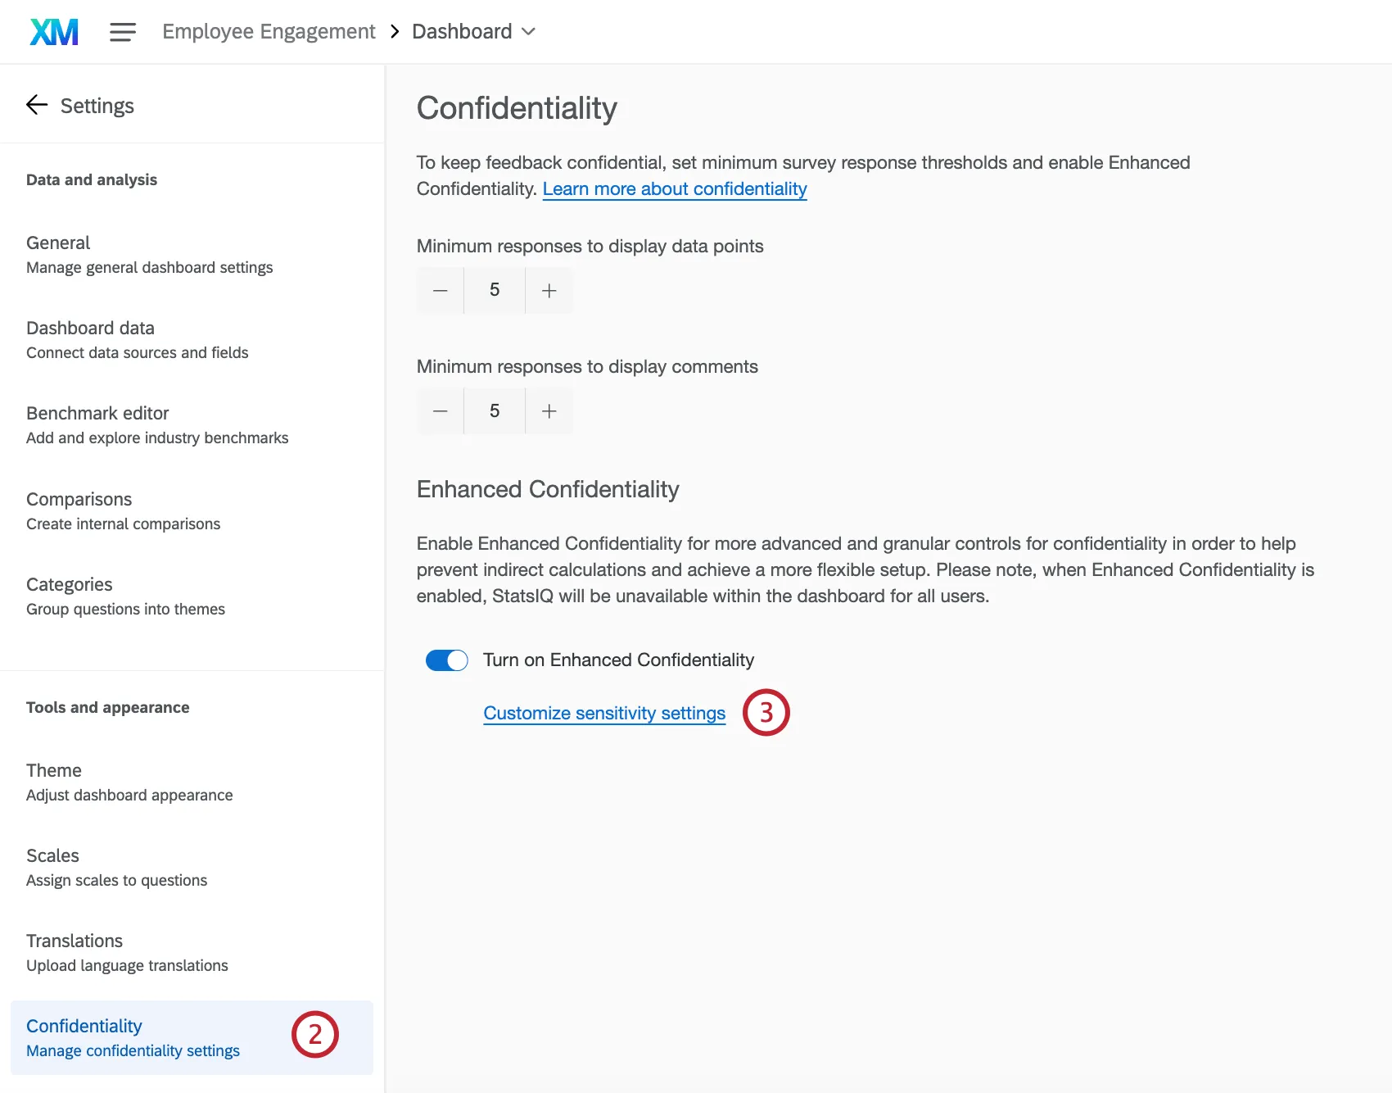1392x1093 pixels.
Task: Open Translations settings
Action: [x=75, y=941]
